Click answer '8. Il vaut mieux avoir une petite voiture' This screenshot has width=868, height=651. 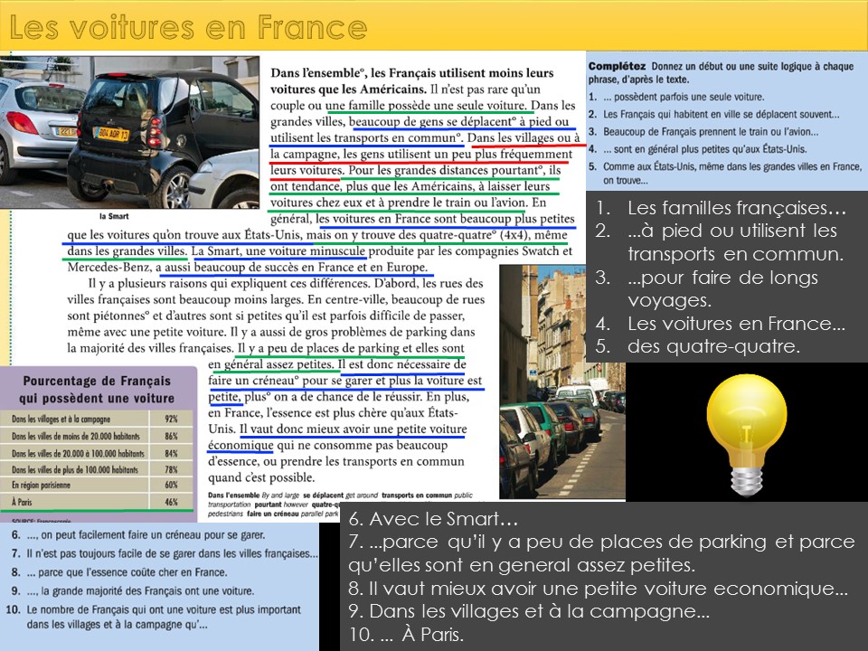tap(597, 590)
